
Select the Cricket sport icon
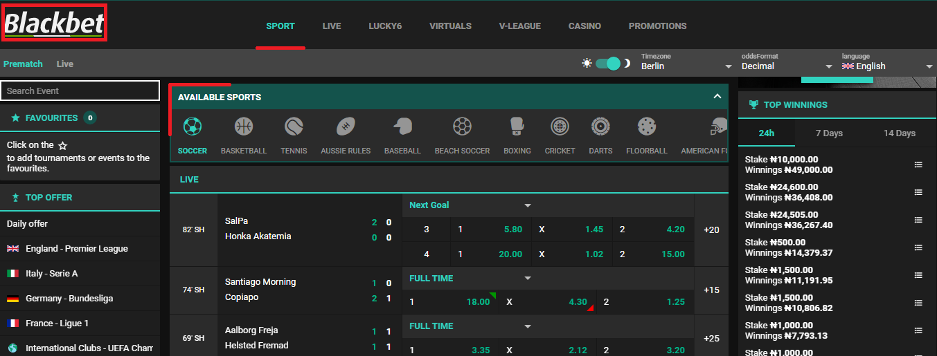click(560, 127)
